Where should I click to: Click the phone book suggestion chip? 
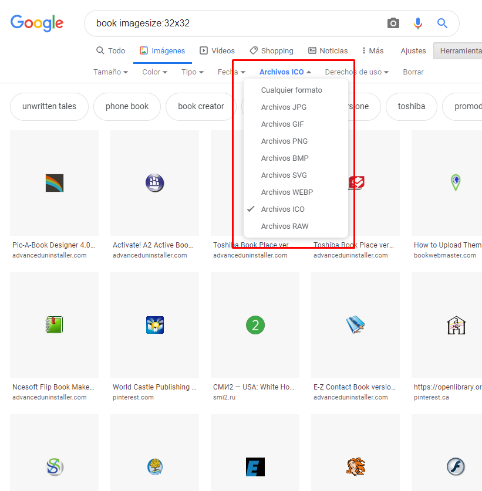point(127,106)
